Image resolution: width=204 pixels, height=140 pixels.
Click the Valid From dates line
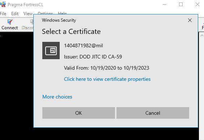[106, 68]
